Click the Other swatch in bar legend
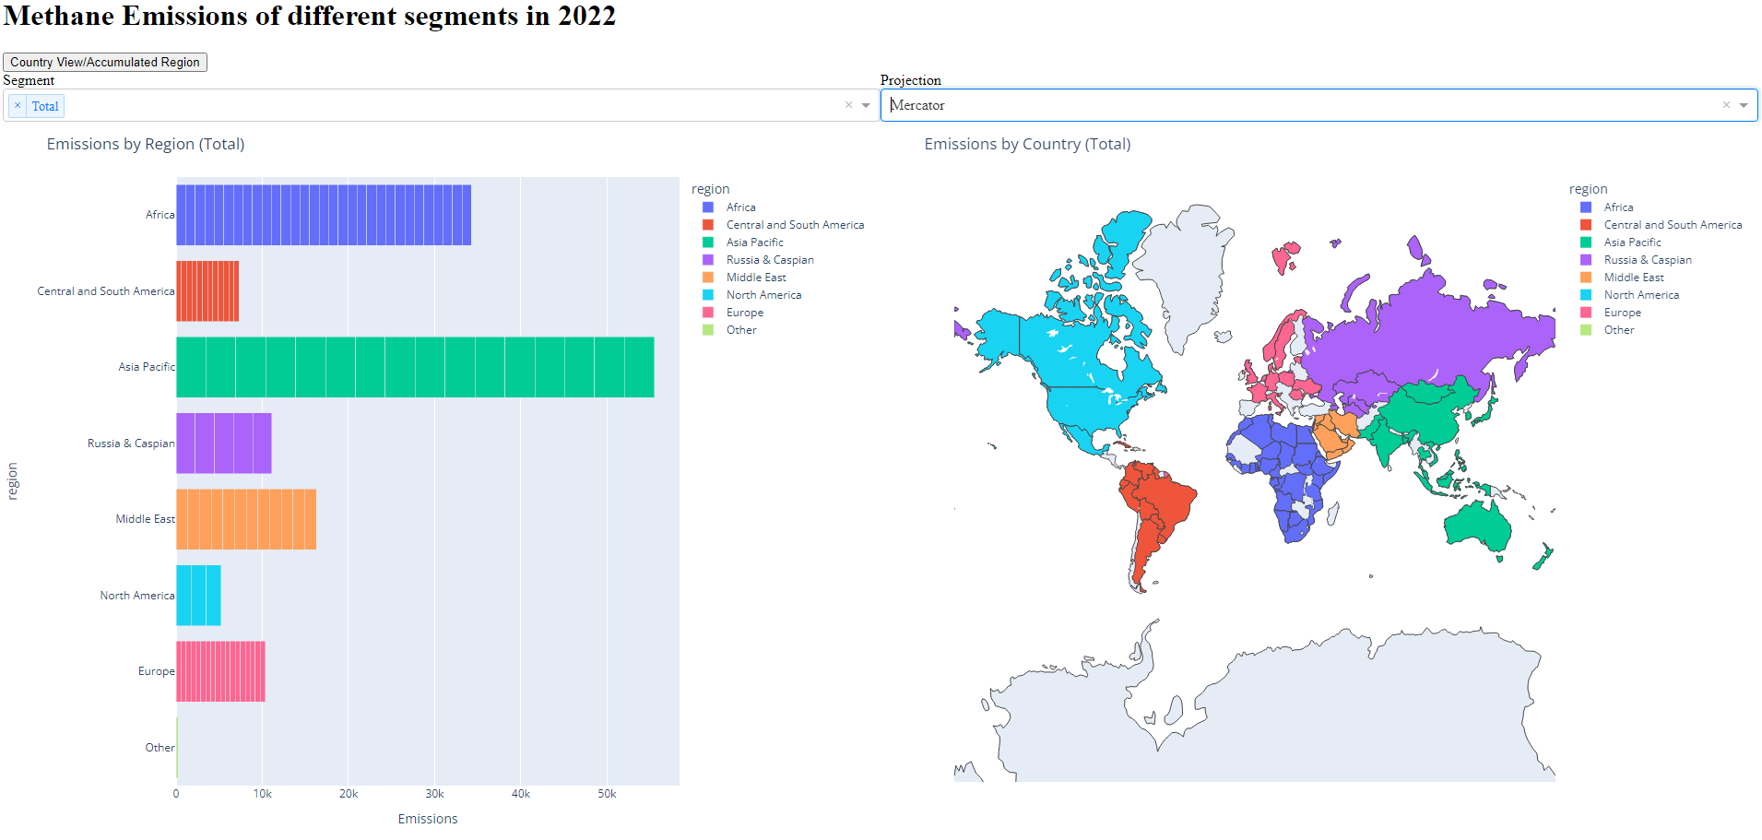This screenshot has width=1762, height=840. 708,330
